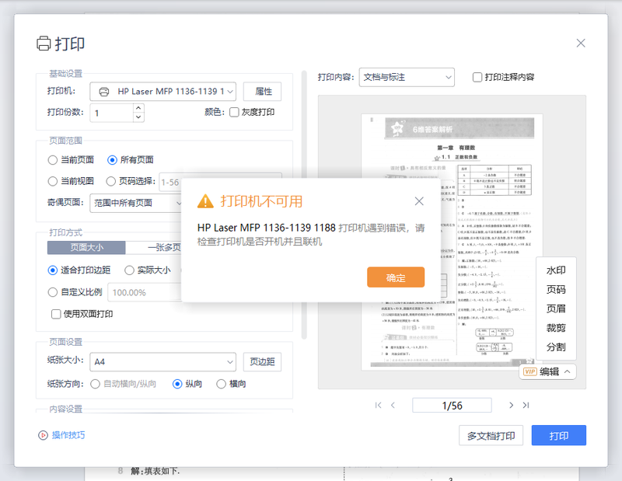Choose crop (裁剪) from edit menu
This screenshot has height=481, width=622.
556,328
